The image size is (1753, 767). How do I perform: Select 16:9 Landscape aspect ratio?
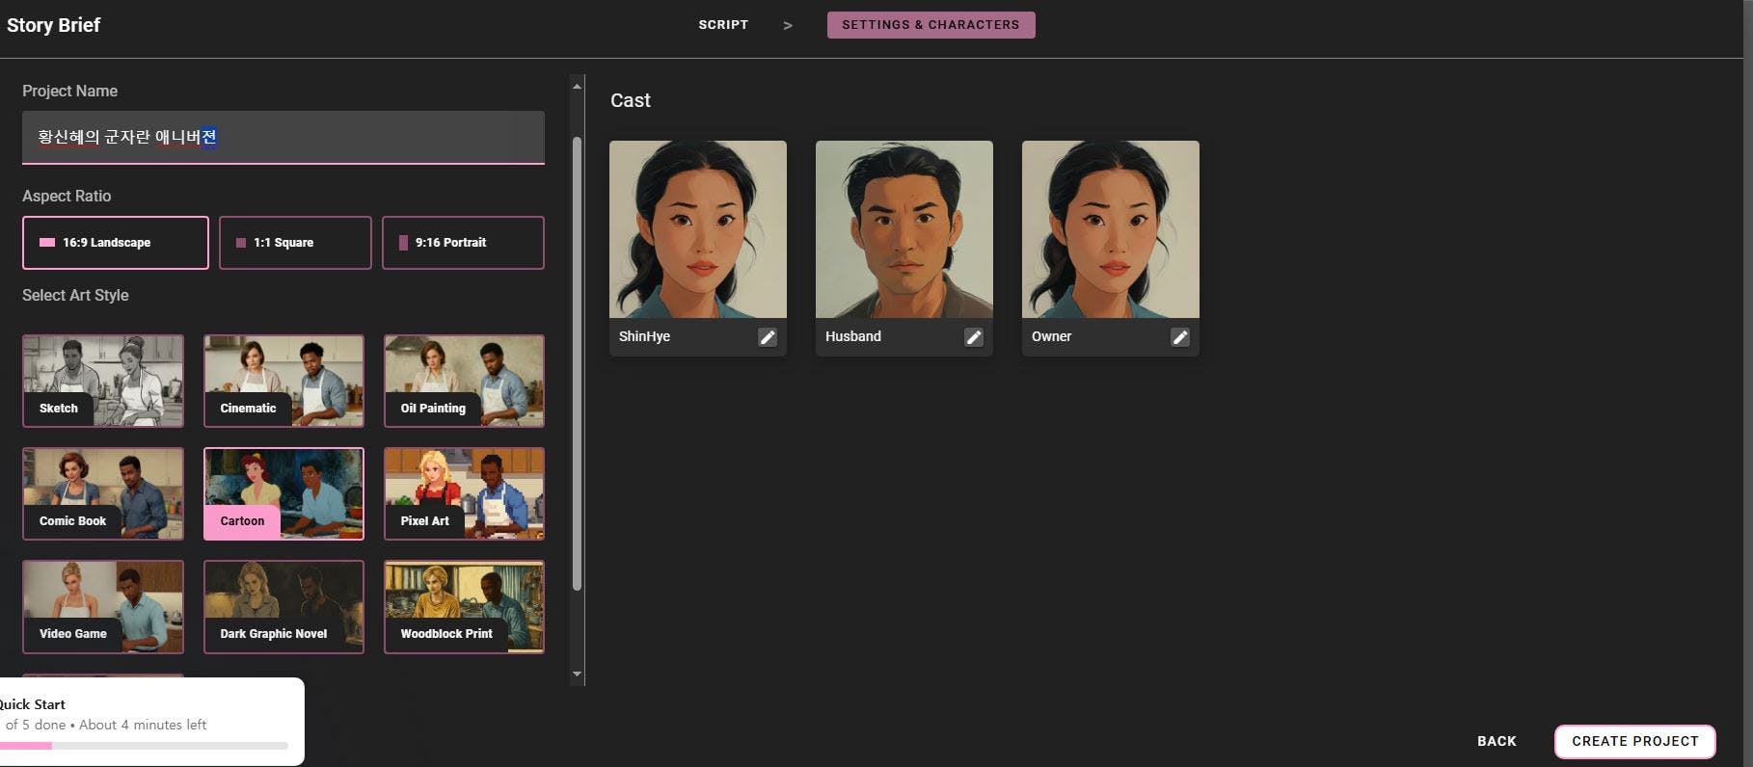(116, 243)
